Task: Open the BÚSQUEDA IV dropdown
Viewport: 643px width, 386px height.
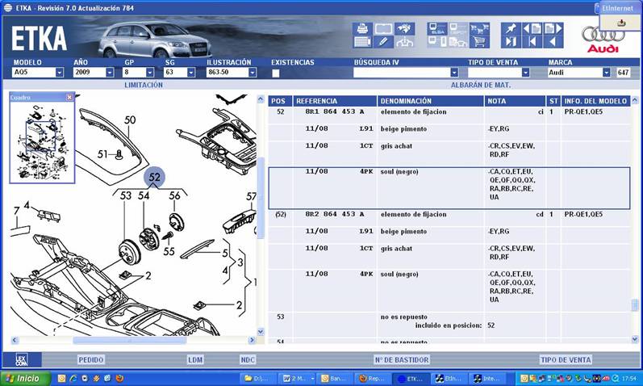Action: click(454, 72)
